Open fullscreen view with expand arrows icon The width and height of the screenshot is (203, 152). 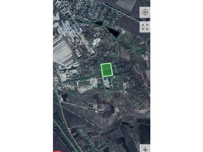(x=145, y=27)
